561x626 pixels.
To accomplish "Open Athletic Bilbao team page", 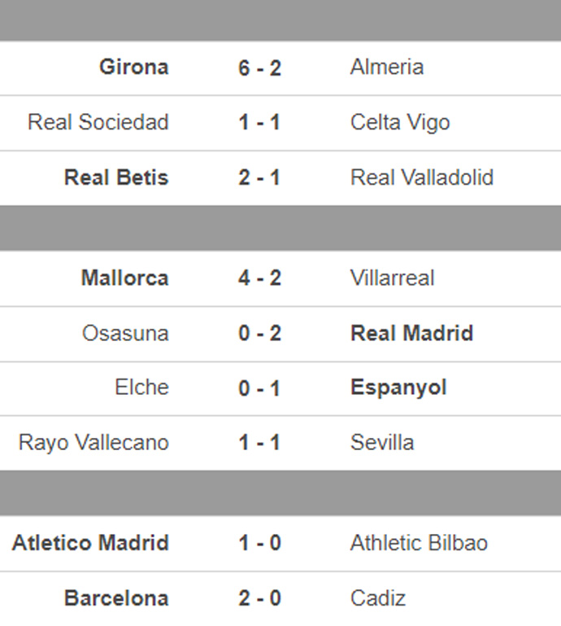I will tap(419, 543).
